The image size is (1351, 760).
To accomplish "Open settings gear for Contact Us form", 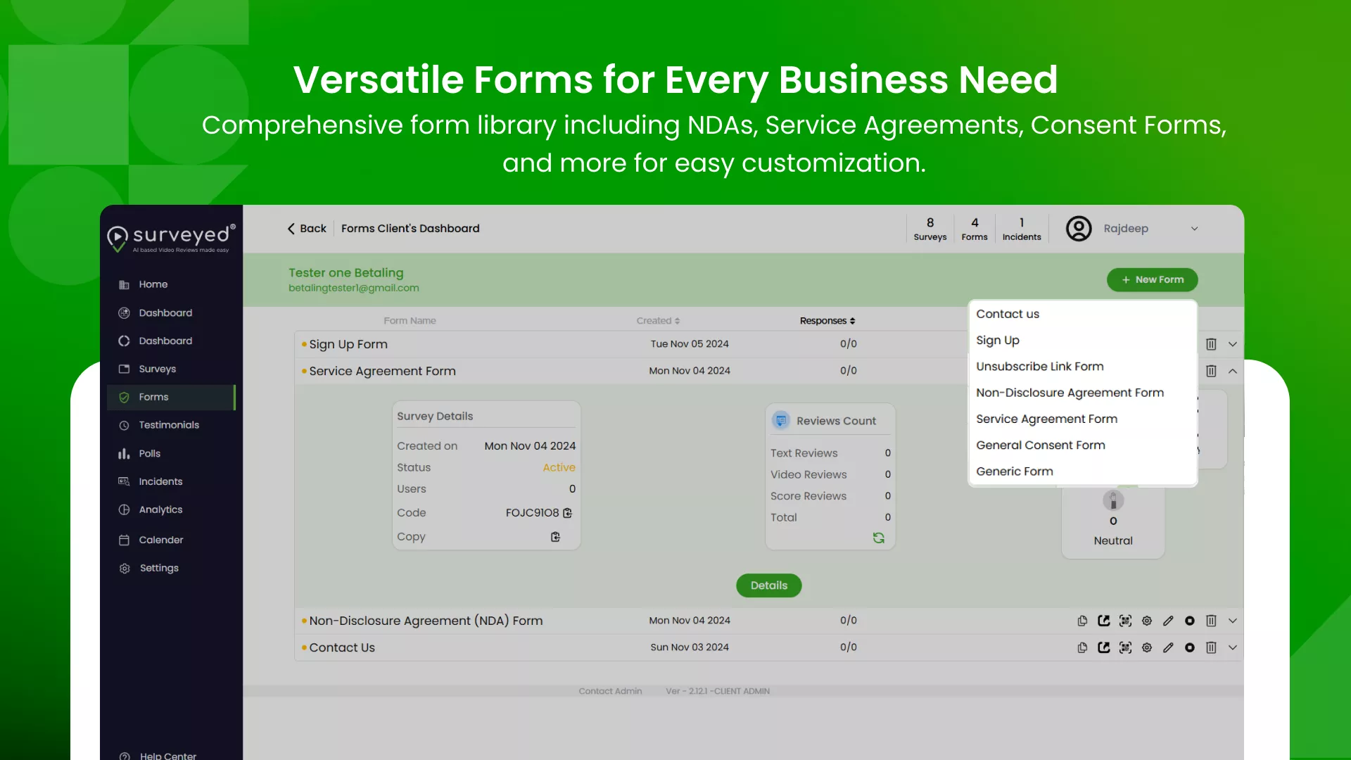I will tap(1147, 647).
